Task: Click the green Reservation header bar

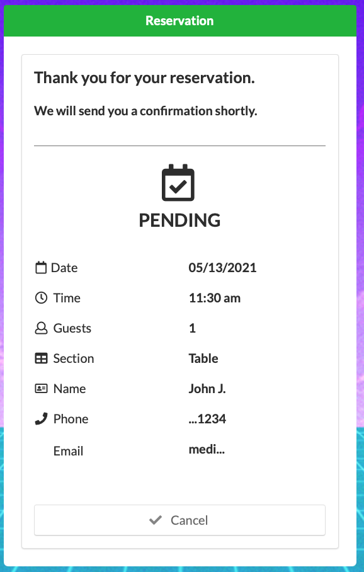Action: pos(180,21)
